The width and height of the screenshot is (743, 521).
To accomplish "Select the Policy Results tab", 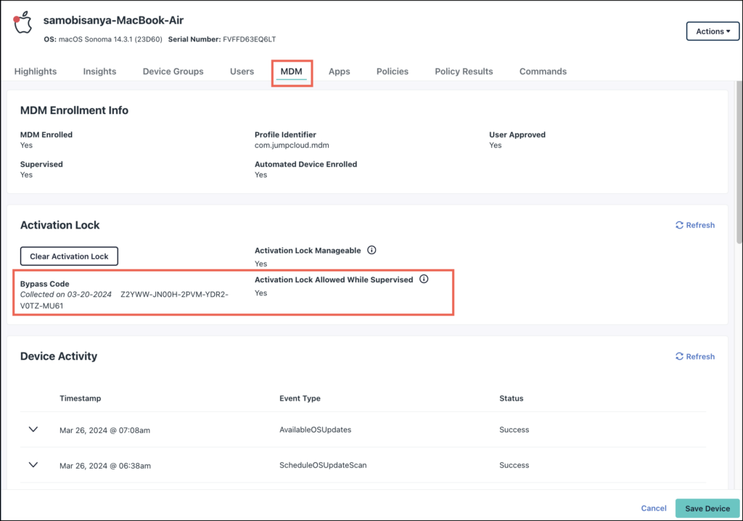I will pos(464,71).
